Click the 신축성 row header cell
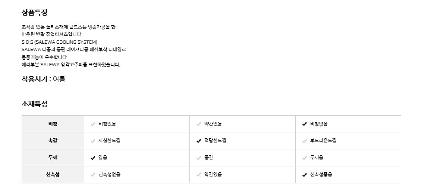The width and height of the screenshot is (423, 193). pos(52,175)
